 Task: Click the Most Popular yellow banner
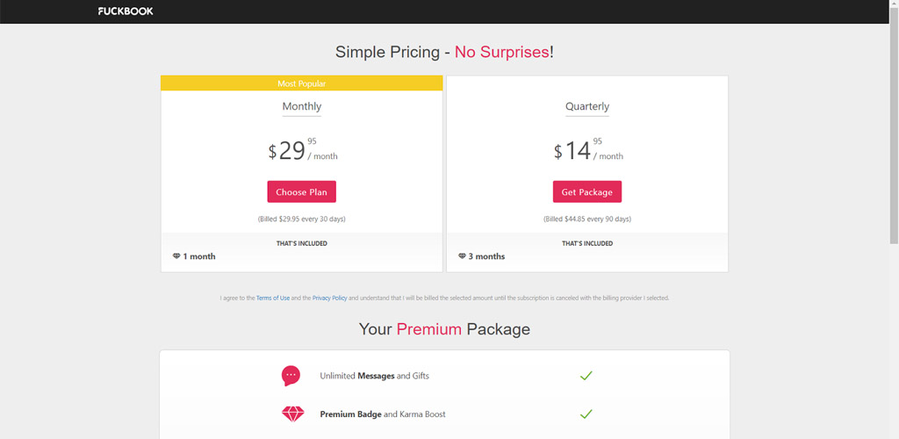[x=302, y=83]
